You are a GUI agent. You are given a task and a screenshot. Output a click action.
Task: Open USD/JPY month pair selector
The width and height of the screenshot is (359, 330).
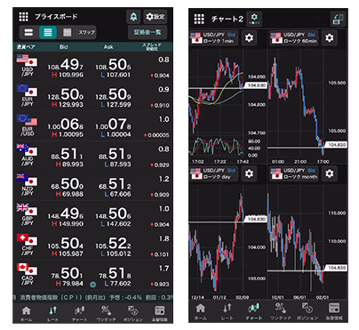[x=294, y=173]
